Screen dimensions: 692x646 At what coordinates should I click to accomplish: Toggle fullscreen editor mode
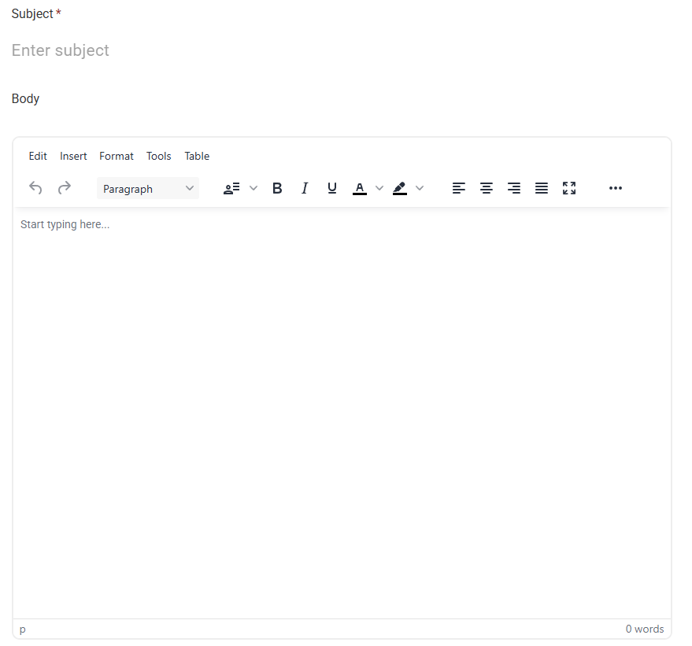(x=569, y=188)
